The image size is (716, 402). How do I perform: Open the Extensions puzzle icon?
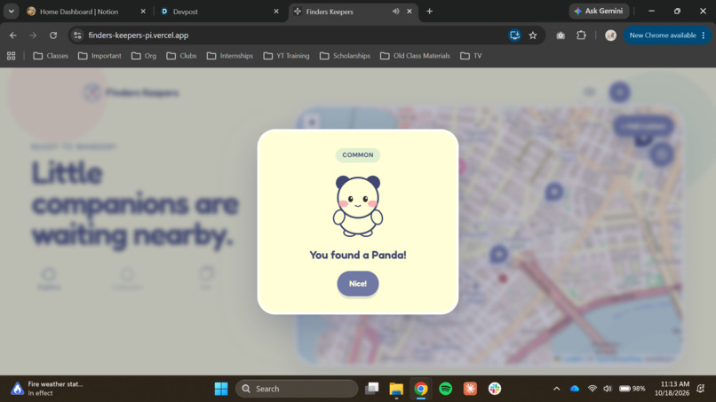click(581, 35)
